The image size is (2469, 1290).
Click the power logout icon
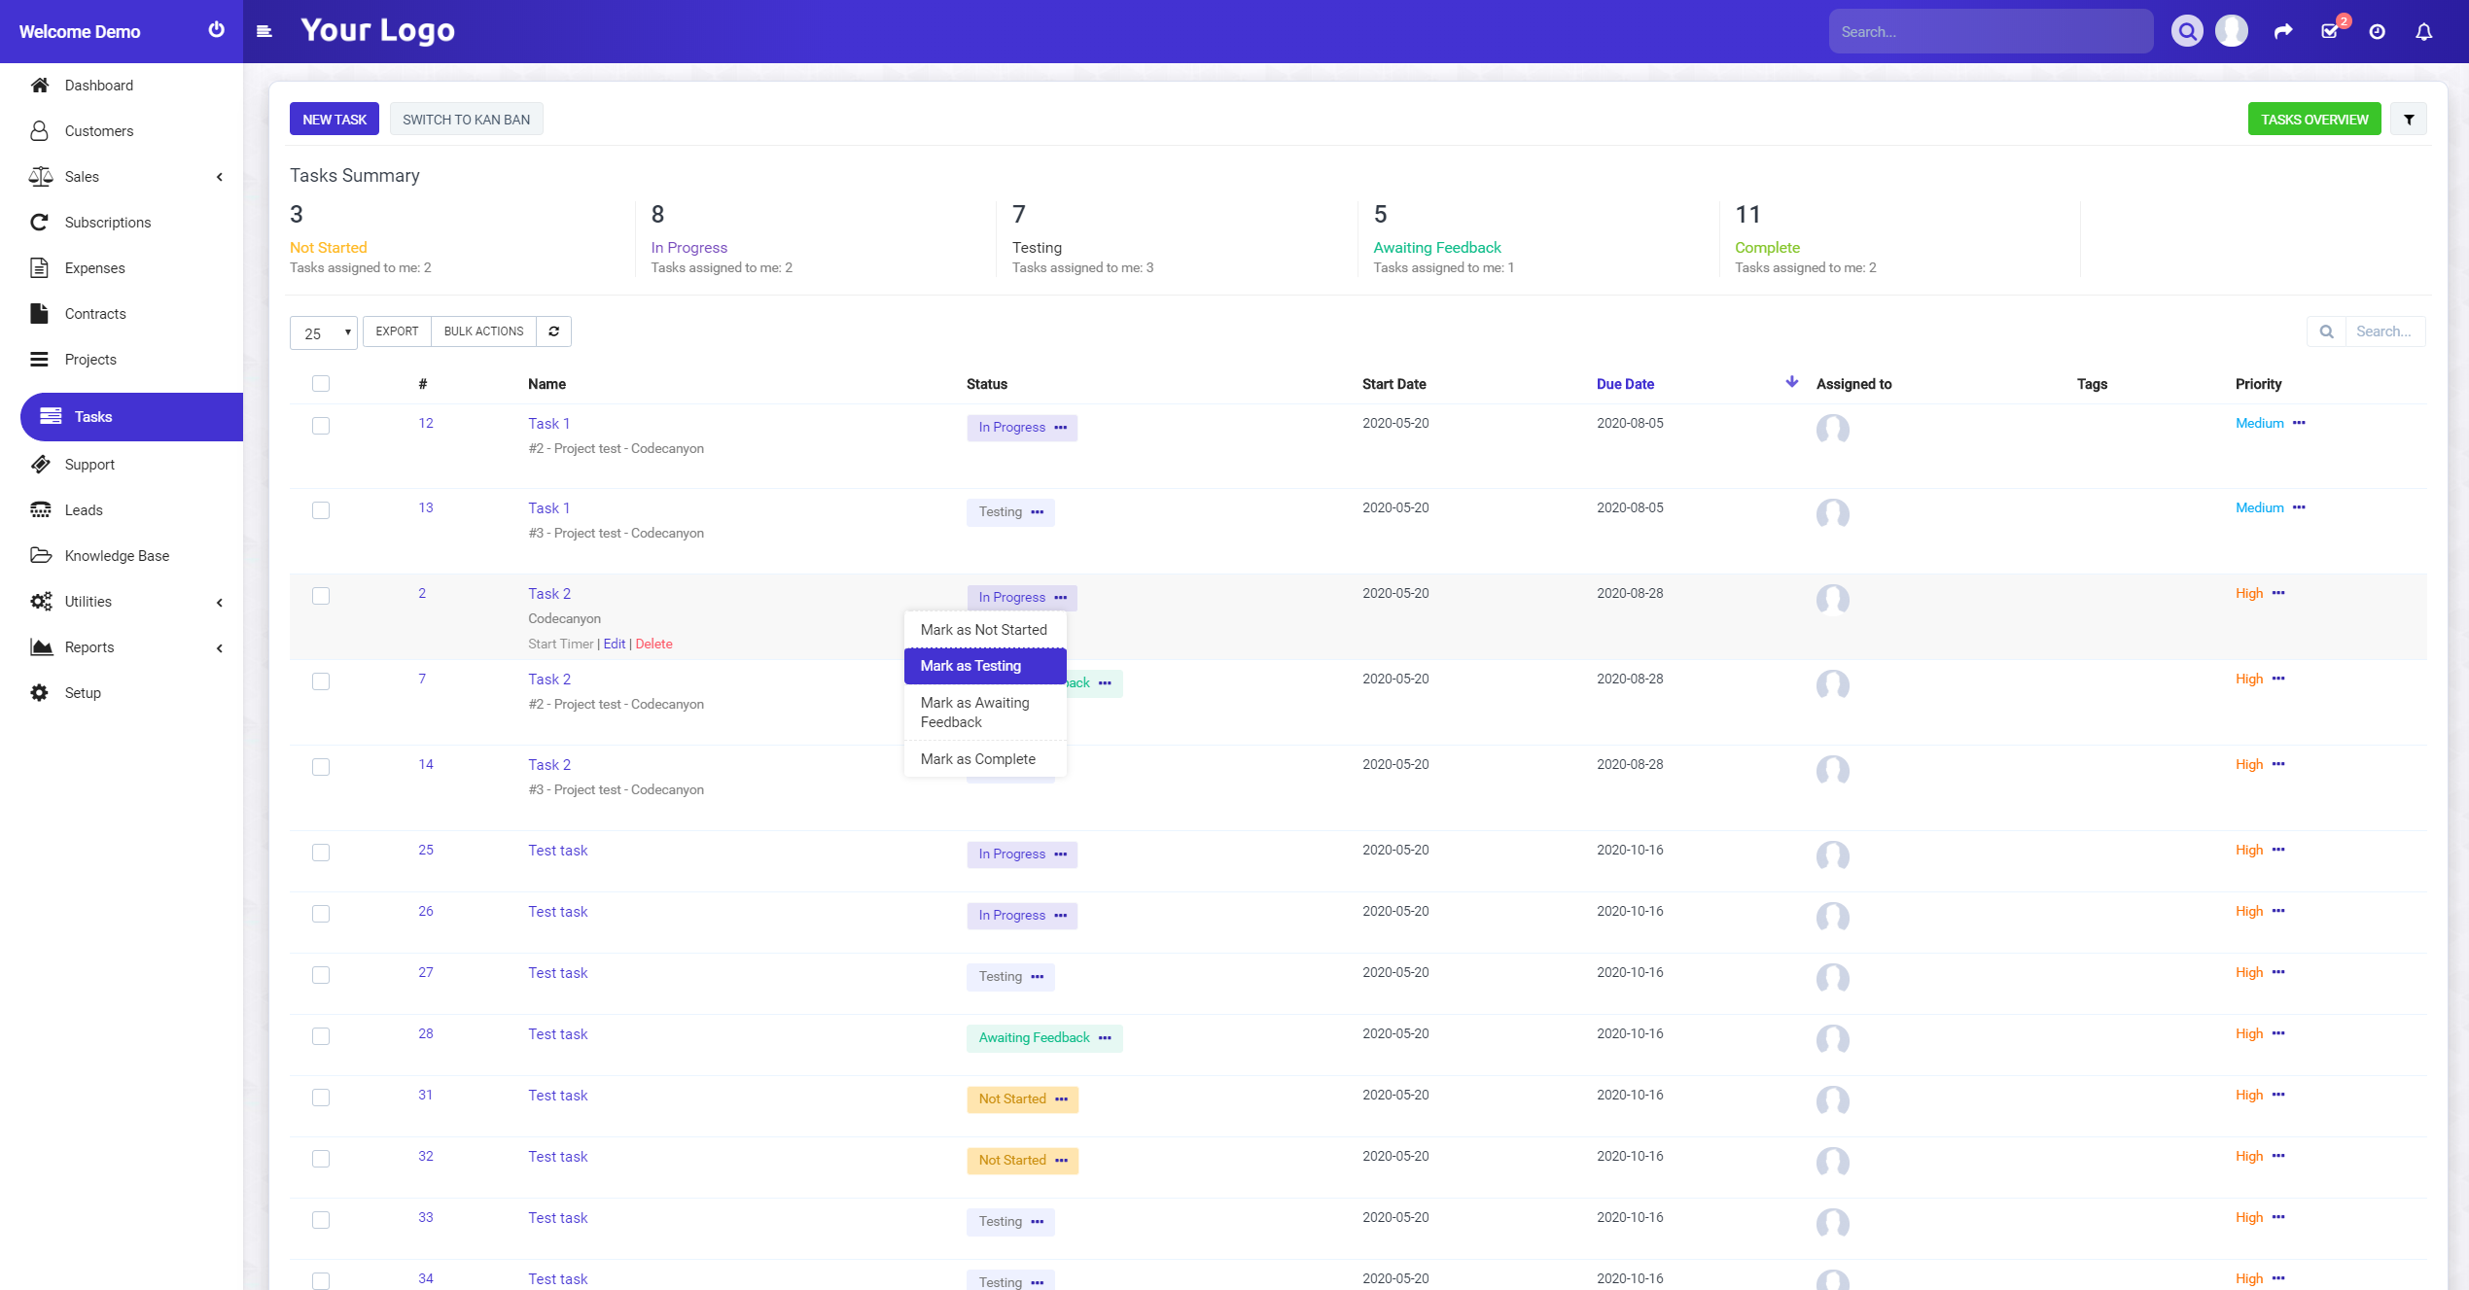tap(216, 30)
